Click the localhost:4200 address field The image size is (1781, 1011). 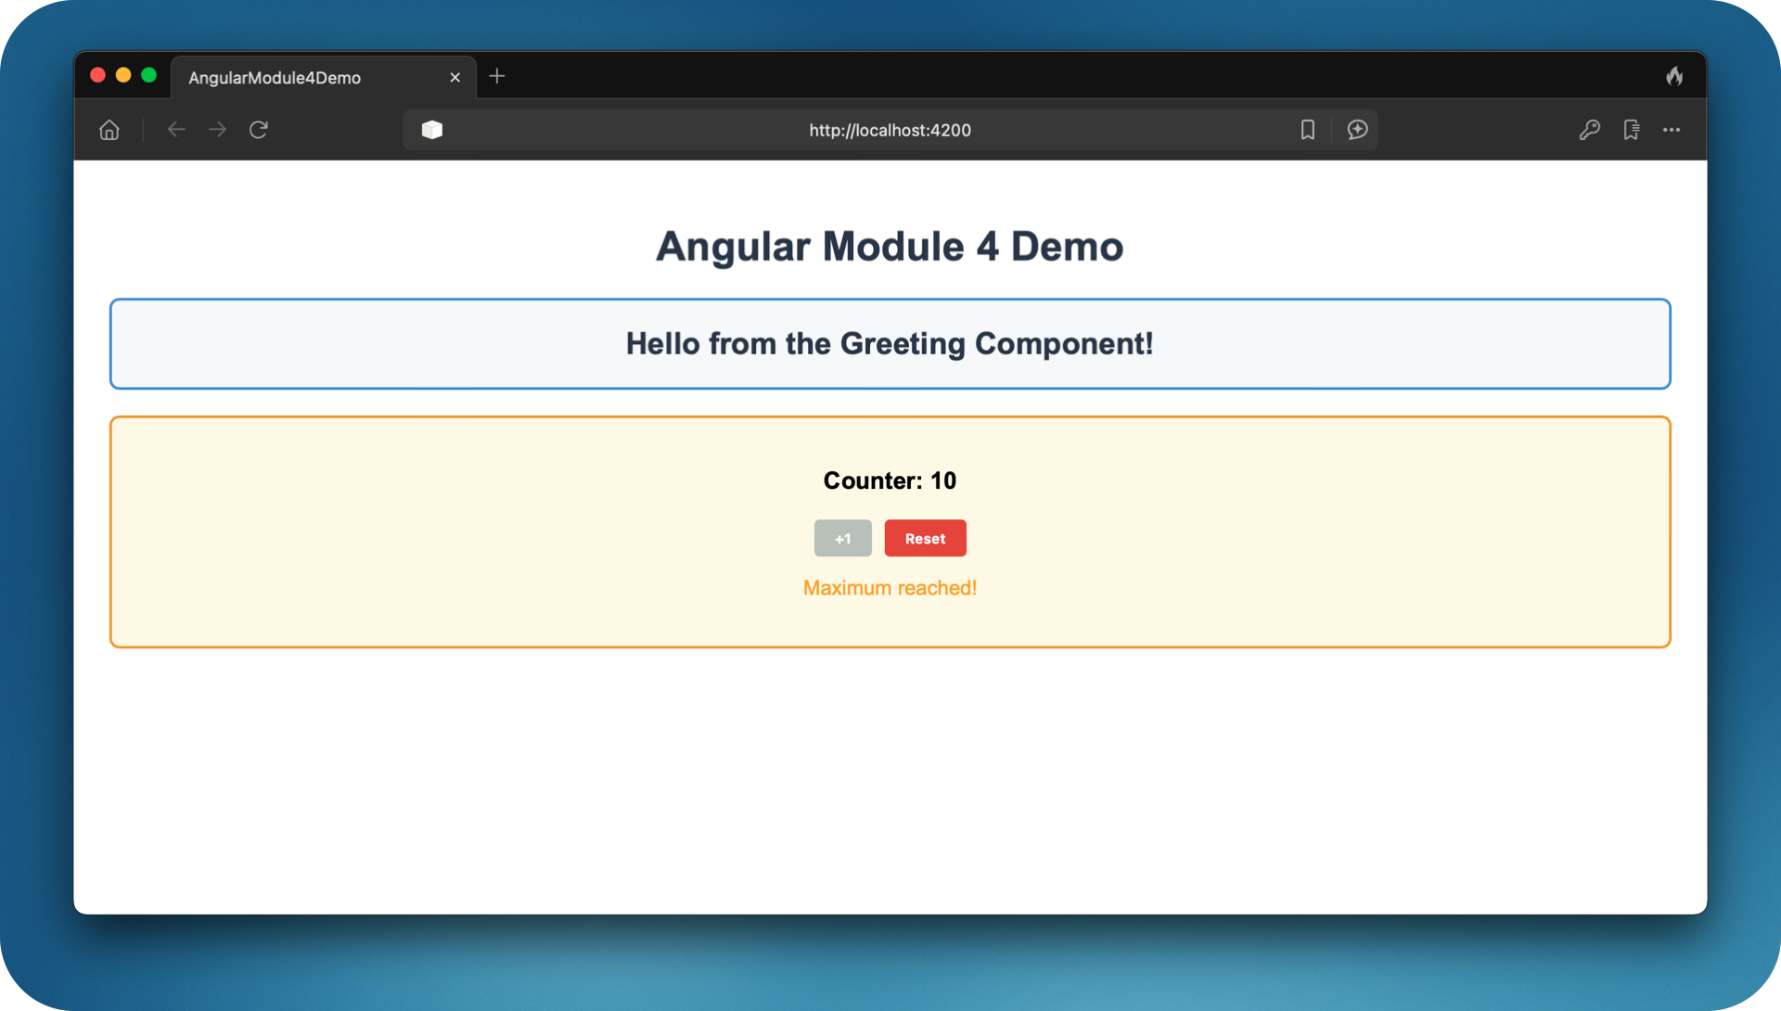(x=889, y=131)
